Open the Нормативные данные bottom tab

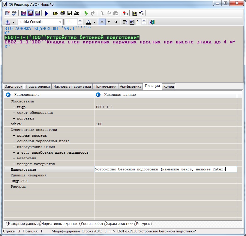[60, 224]
